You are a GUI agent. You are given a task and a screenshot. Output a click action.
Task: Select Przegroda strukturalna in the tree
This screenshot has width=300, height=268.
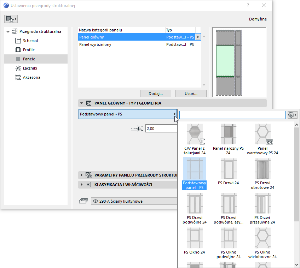(40, 31)
